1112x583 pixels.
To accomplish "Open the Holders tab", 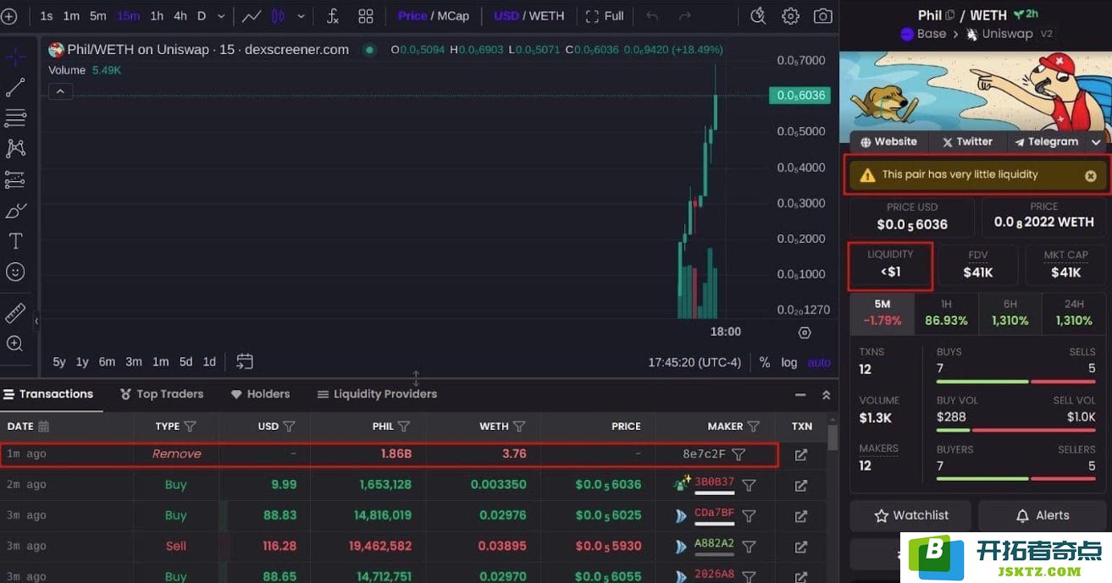I will pos(261,394).
